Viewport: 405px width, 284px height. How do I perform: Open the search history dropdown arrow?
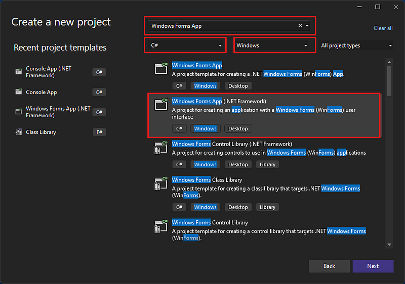click(307, 25)
